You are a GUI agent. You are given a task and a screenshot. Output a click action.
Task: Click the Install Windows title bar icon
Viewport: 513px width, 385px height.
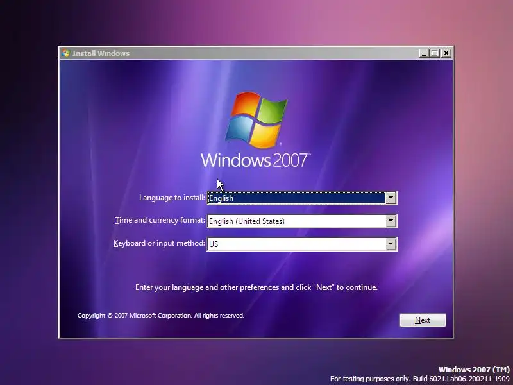coord(65,53)
